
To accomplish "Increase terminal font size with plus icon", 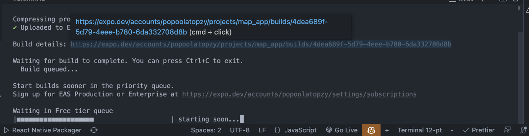I will pos(387,130).
